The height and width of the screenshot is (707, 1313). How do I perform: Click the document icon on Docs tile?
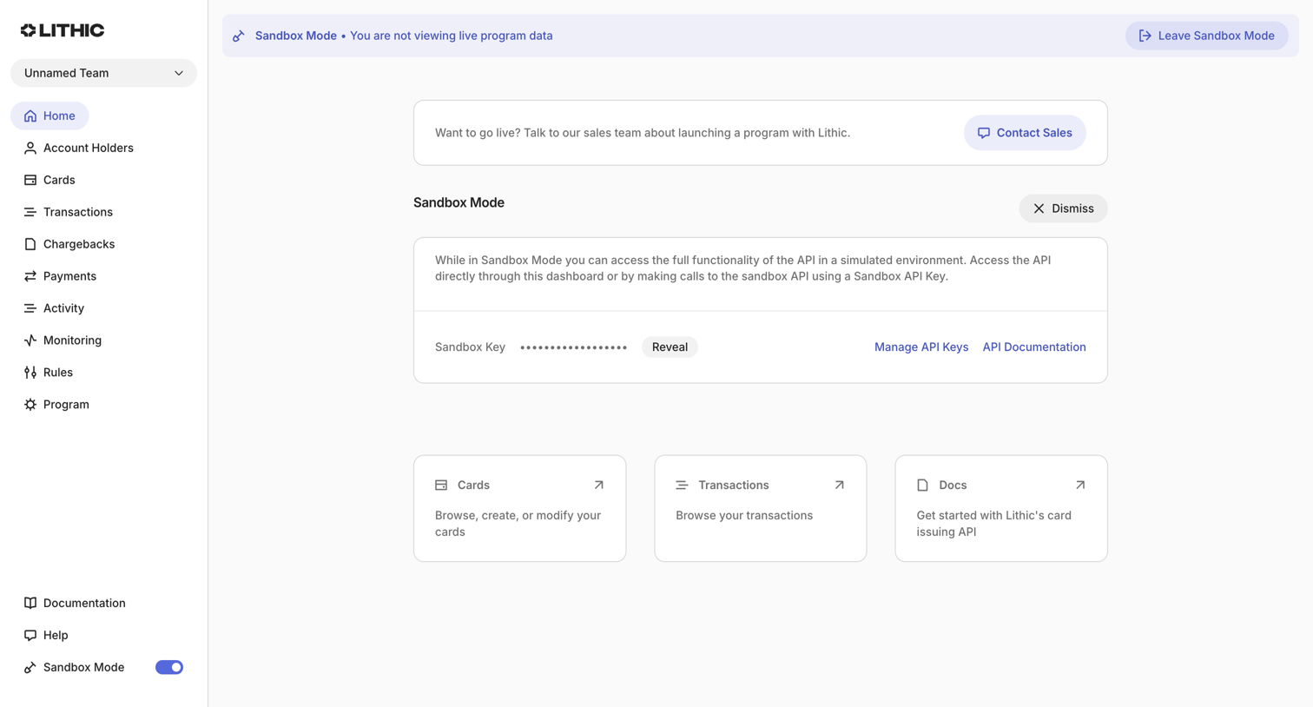pos(922,485)
